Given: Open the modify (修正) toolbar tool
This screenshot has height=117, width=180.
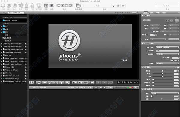Looking at the screenshot, I should point(20,5).
